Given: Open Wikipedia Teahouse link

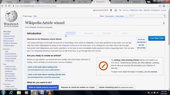Looking at the screenshot, I should pyautogui.click(x=70, y=45).
